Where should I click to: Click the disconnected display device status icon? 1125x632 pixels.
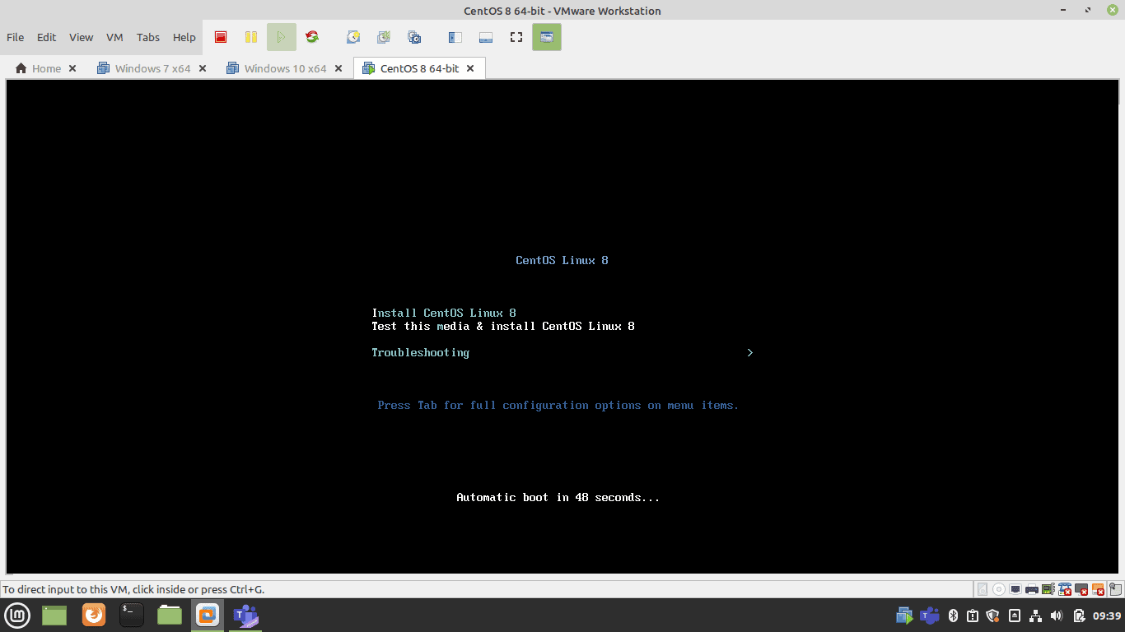[1081, 589]
